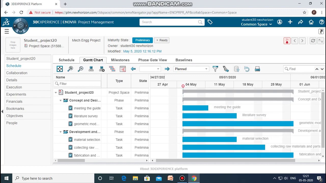This screenshot has width=326, height=183.
Task: Collapse the left side panel arrow
Action: [x=2, y=111]
